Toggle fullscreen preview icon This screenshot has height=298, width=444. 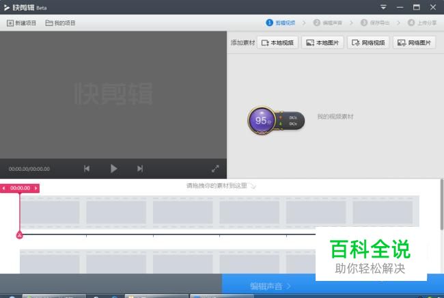click(215, 169)
